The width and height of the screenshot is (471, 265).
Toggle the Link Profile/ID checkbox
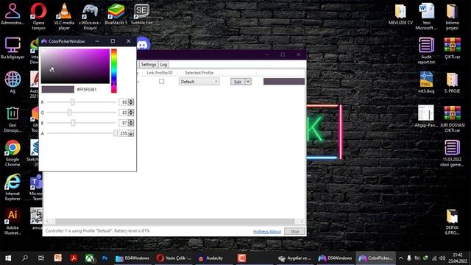162,82
